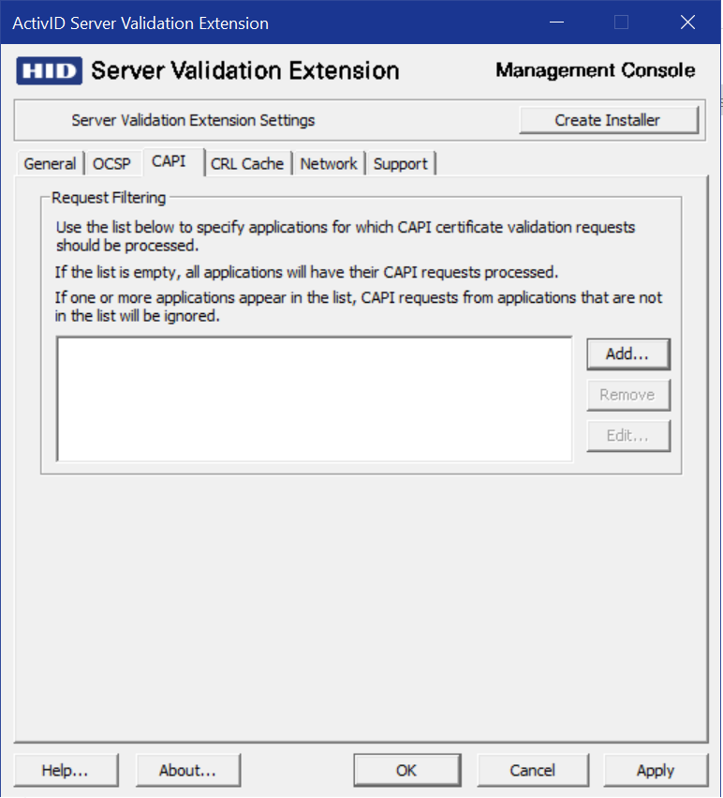Switch to the OCSP tab
Image resolution: width=723 pixels, height=798 pixels.
[x=111, y=164]
